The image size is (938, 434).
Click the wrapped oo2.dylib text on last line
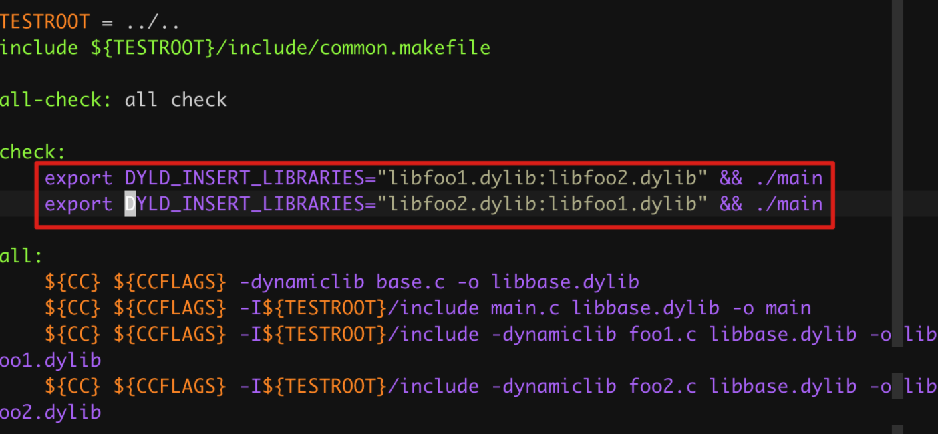50,412
